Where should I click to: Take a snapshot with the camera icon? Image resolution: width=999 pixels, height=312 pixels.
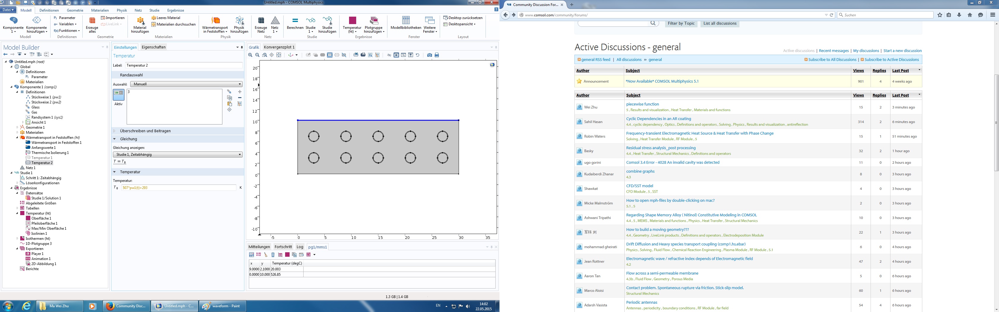429,55
